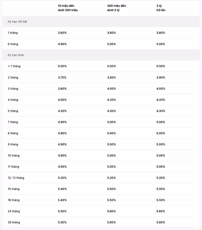Click the "1 tháng" row label
This screenshot has height=230, width=202.
pos(13,33)
